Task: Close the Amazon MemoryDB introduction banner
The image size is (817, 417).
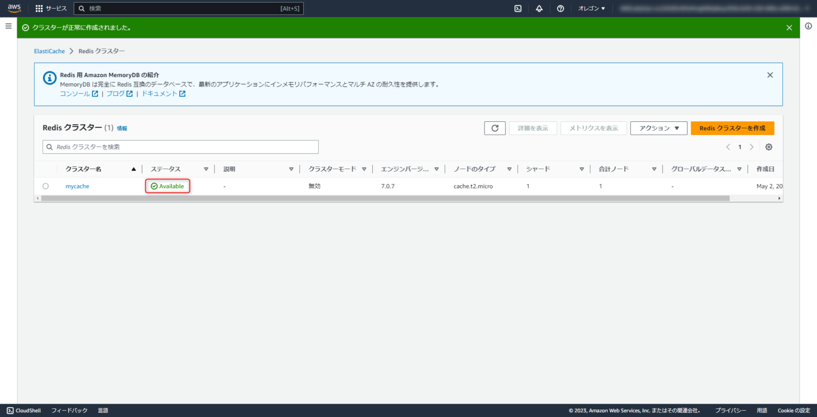Action: (x=770, y=74)
